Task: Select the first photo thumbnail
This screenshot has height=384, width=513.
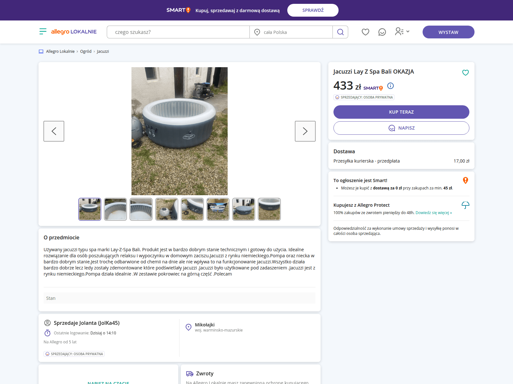Action: [90, 209]
